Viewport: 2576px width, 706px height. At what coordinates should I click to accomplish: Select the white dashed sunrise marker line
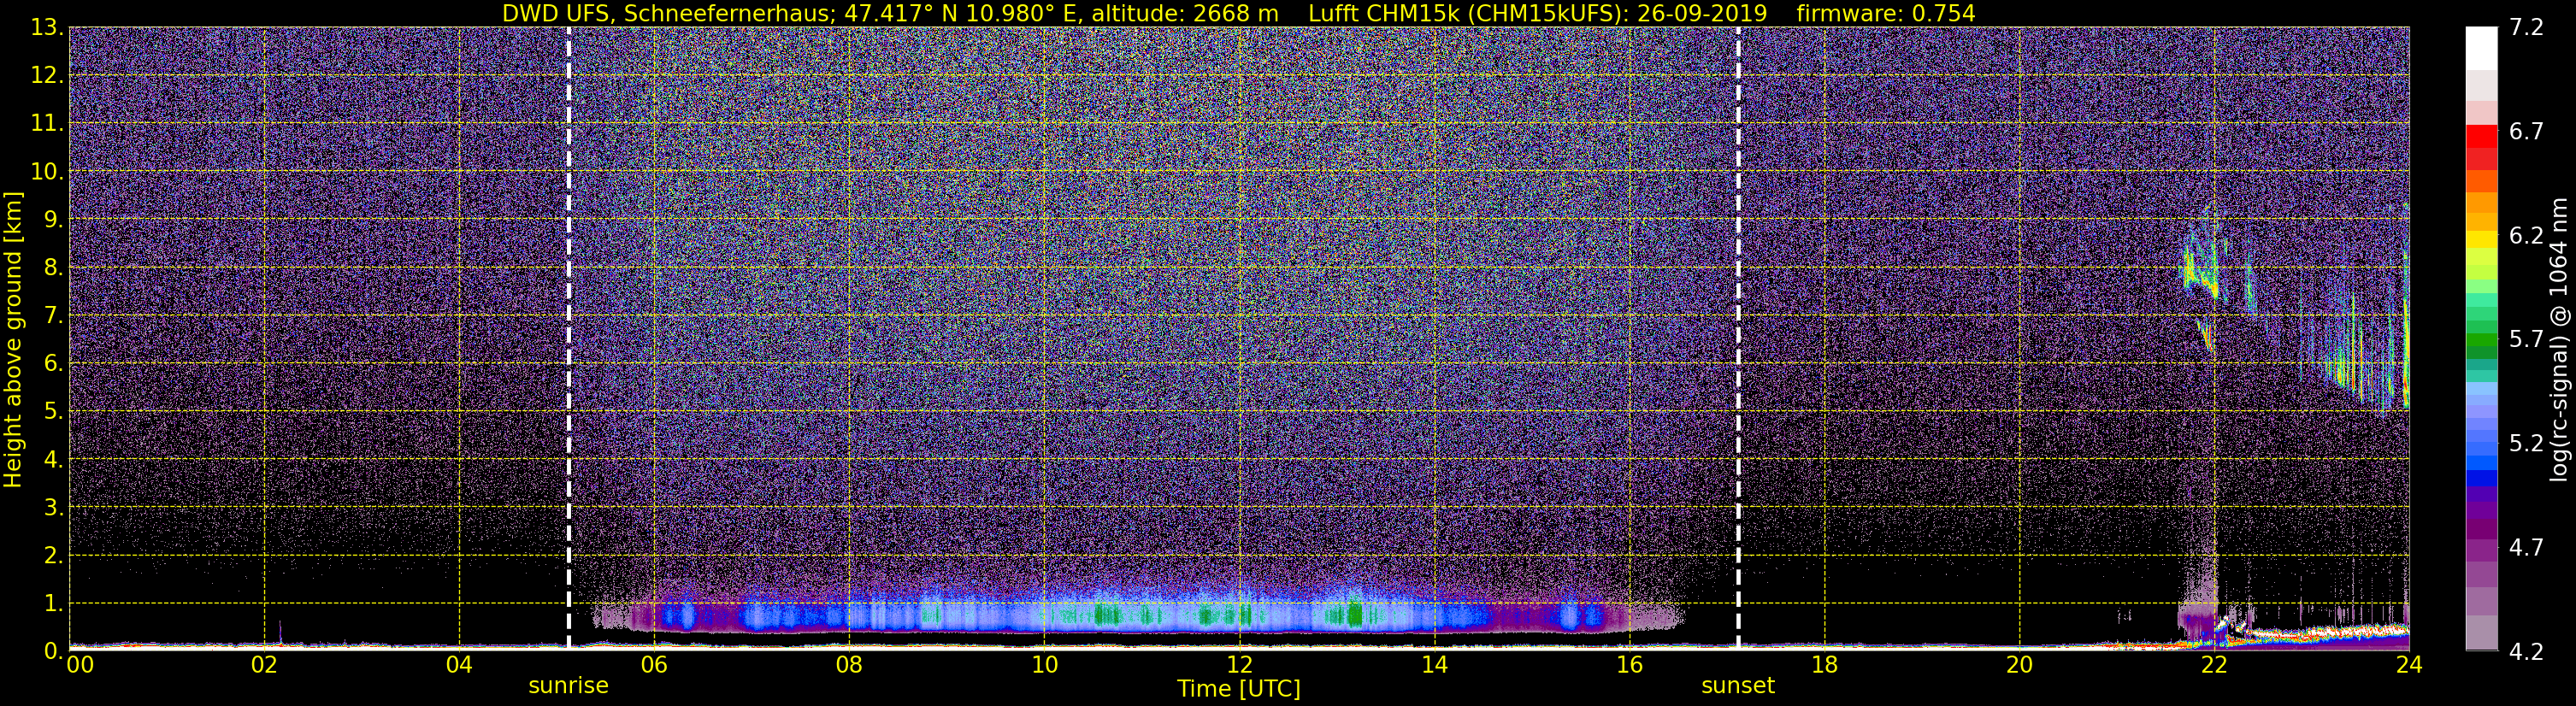(568, 338)
